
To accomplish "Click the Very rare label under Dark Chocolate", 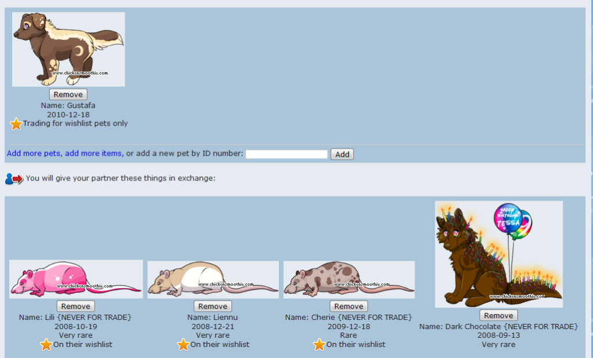I will [499, 345].
